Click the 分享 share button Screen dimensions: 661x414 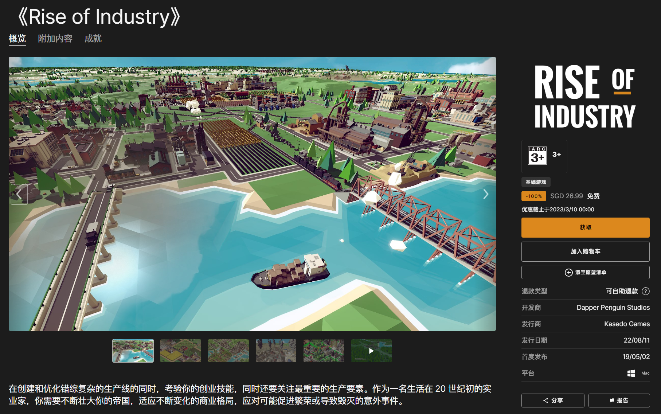[552, 401]
